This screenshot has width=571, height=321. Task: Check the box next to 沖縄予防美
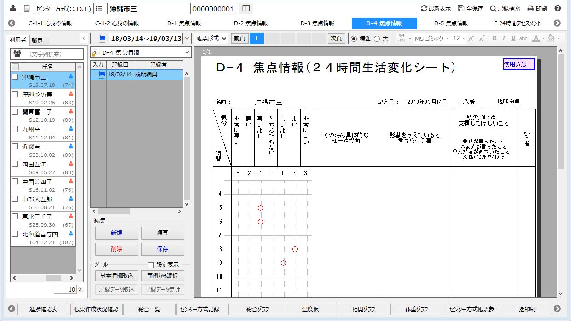click(x=15, y=94)
